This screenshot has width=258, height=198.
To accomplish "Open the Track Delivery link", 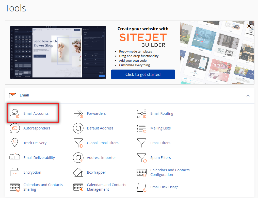I will pos(35,143).
